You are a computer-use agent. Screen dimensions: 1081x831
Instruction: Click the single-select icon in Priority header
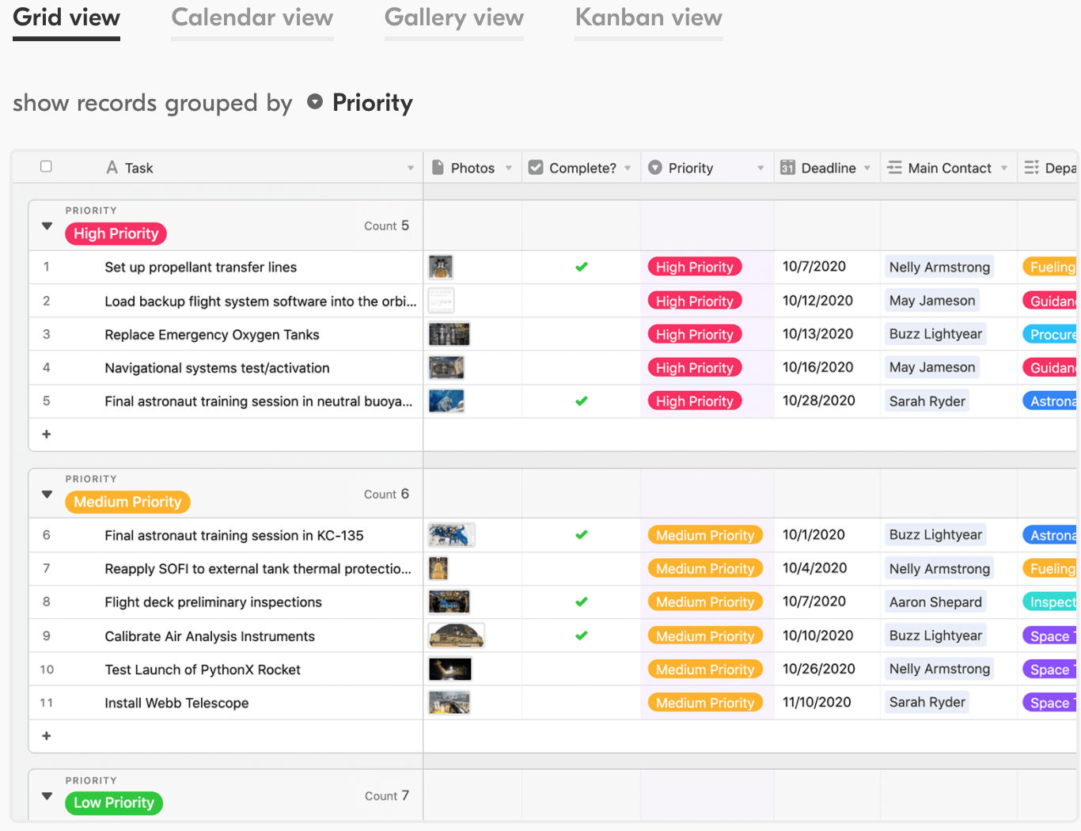coord(655,168)
